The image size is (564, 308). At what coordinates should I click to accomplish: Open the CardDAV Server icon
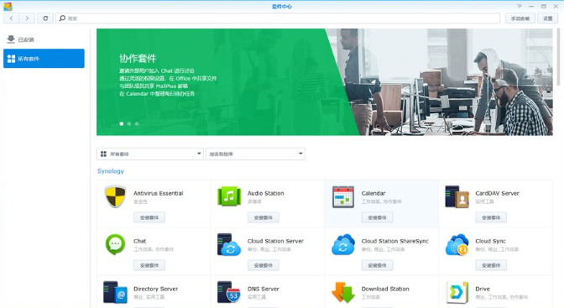point(457,197)
